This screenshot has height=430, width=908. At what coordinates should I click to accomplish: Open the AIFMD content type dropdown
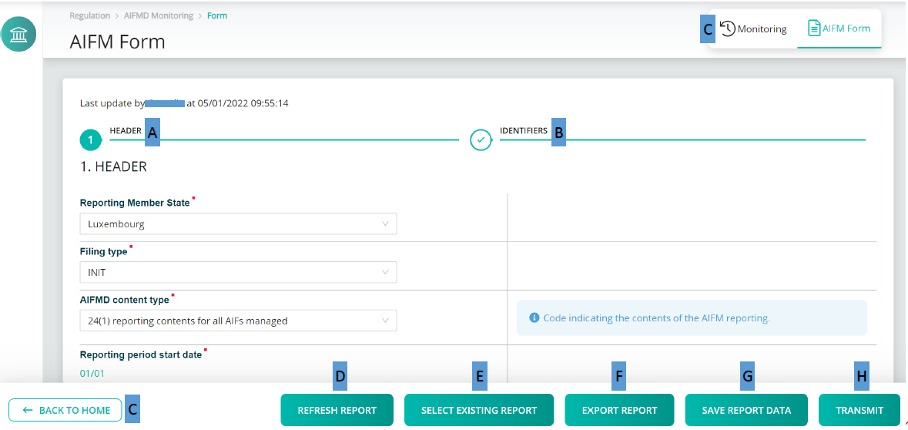point(238,321)
